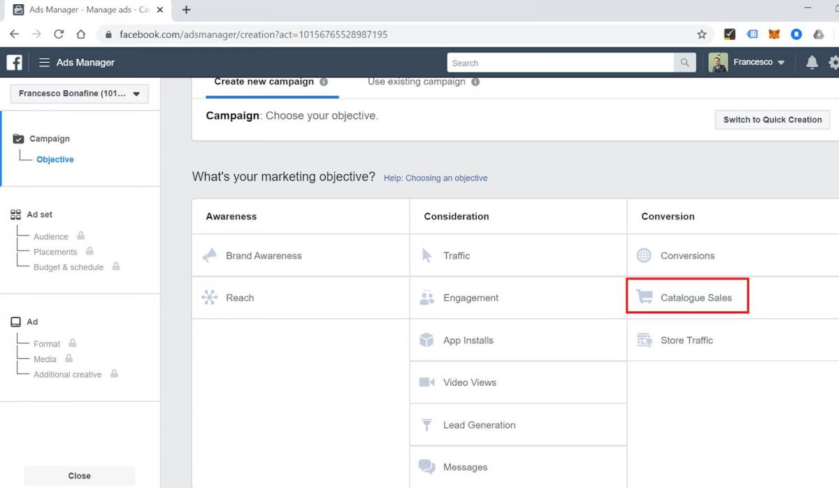
Task: Click the lock icon next to Audience
Action: [81, 236]
